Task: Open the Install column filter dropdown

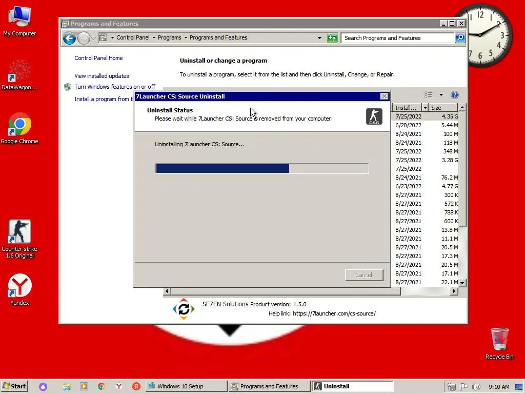Action: [x=425, y=108]
